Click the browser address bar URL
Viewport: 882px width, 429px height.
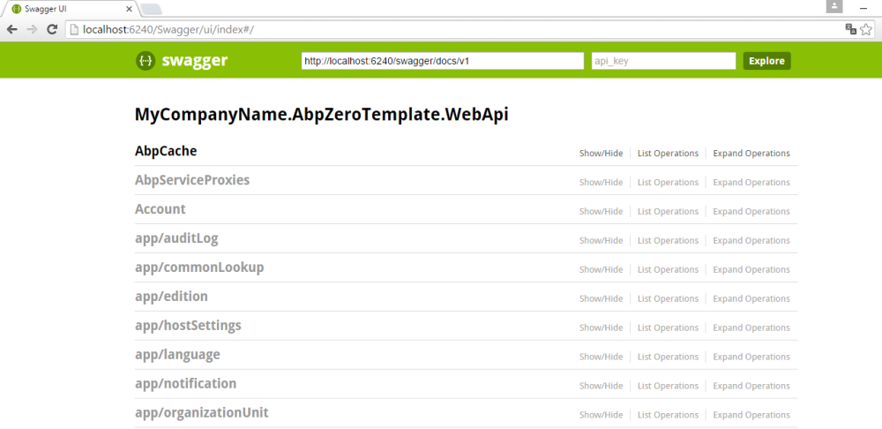point(168,29)
